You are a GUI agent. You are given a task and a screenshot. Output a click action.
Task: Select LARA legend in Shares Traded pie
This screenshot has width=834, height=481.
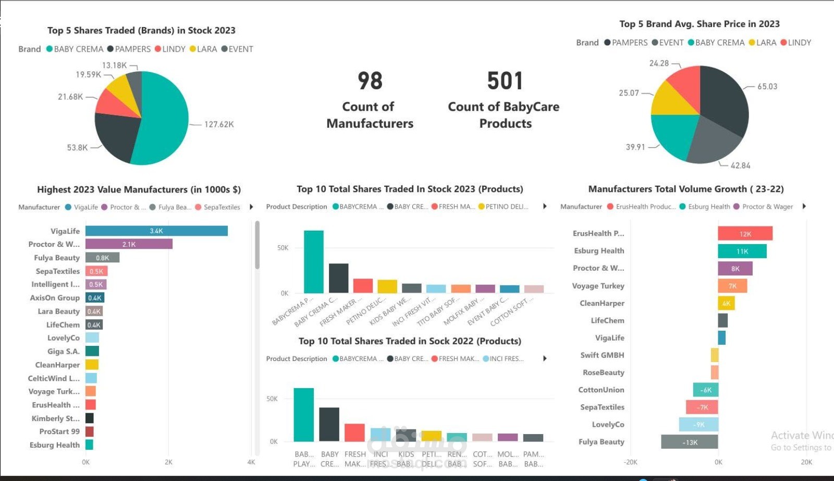(203, 49)
